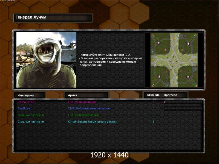This screenshot has width=219, height=164.
Task: Click the Команда header label
Action: coord(153,95)
